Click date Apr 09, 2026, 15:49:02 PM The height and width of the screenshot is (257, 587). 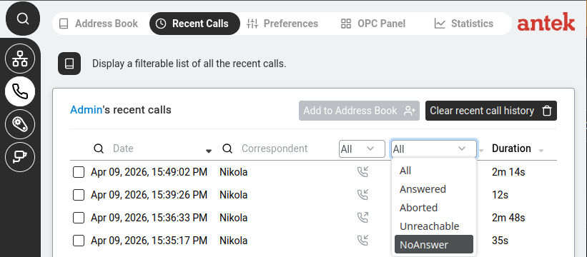click(149, 173)
